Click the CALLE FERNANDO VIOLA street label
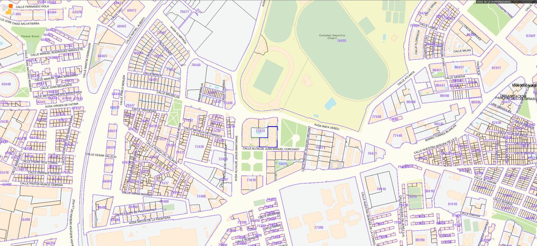Image resolution: width=537 pixels, height=246 pixels. tap(32, 6)
